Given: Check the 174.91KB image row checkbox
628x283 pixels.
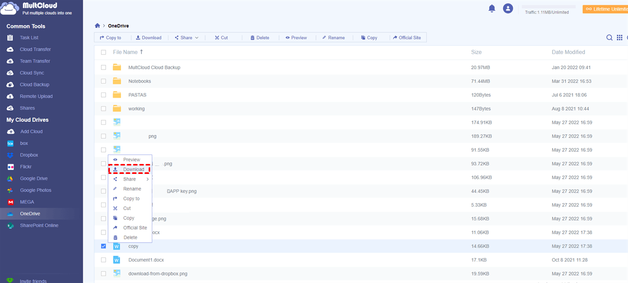Looking at the screenshot, I should (x=103, y=122).
